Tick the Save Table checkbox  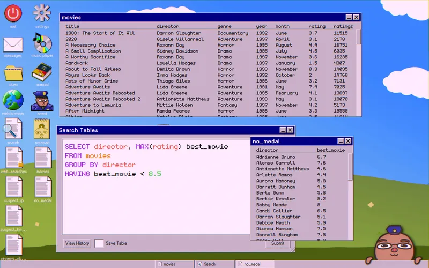click(99, 243)
